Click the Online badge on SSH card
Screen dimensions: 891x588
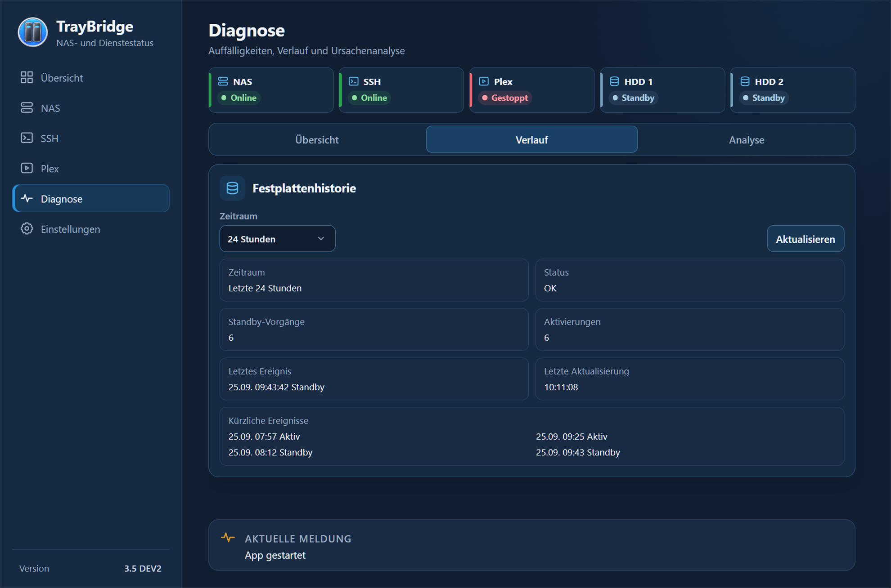click(369, 98)
